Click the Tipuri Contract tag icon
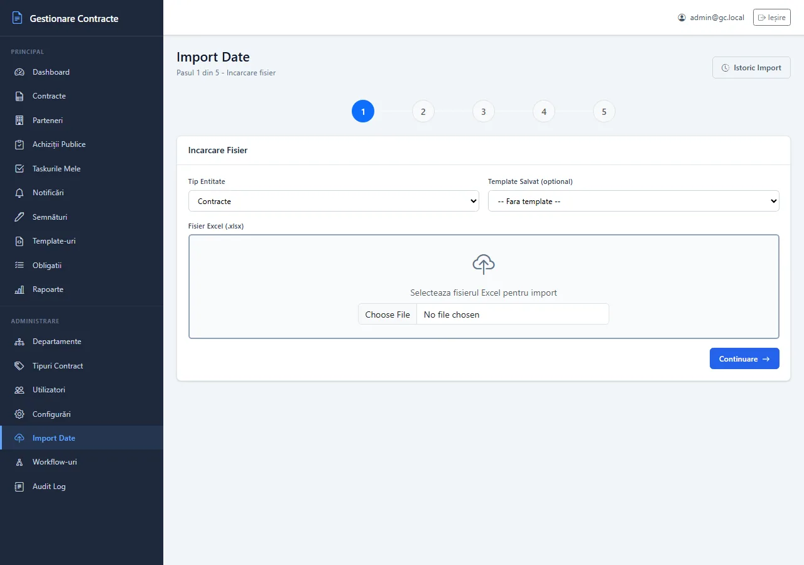This screenshot has height=565, width=804. [19, 366]
